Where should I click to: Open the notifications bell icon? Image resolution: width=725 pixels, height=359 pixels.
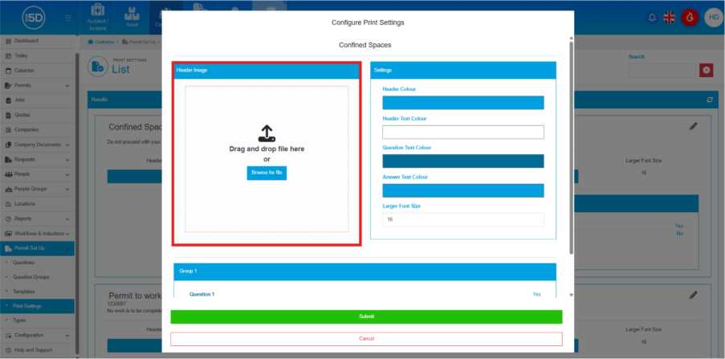click(x=652, y=18)
